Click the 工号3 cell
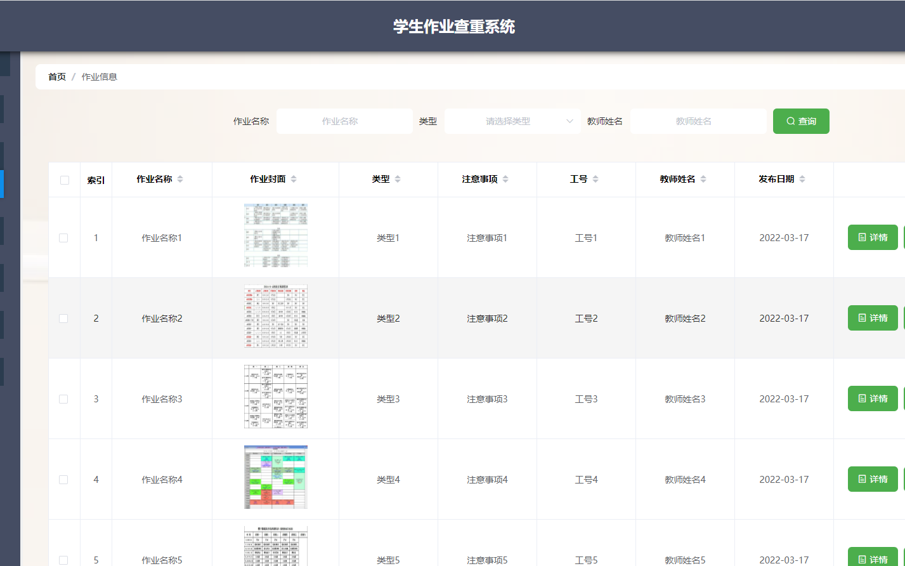This screenshot has height=566, width=905. click(x=586, y=399)
